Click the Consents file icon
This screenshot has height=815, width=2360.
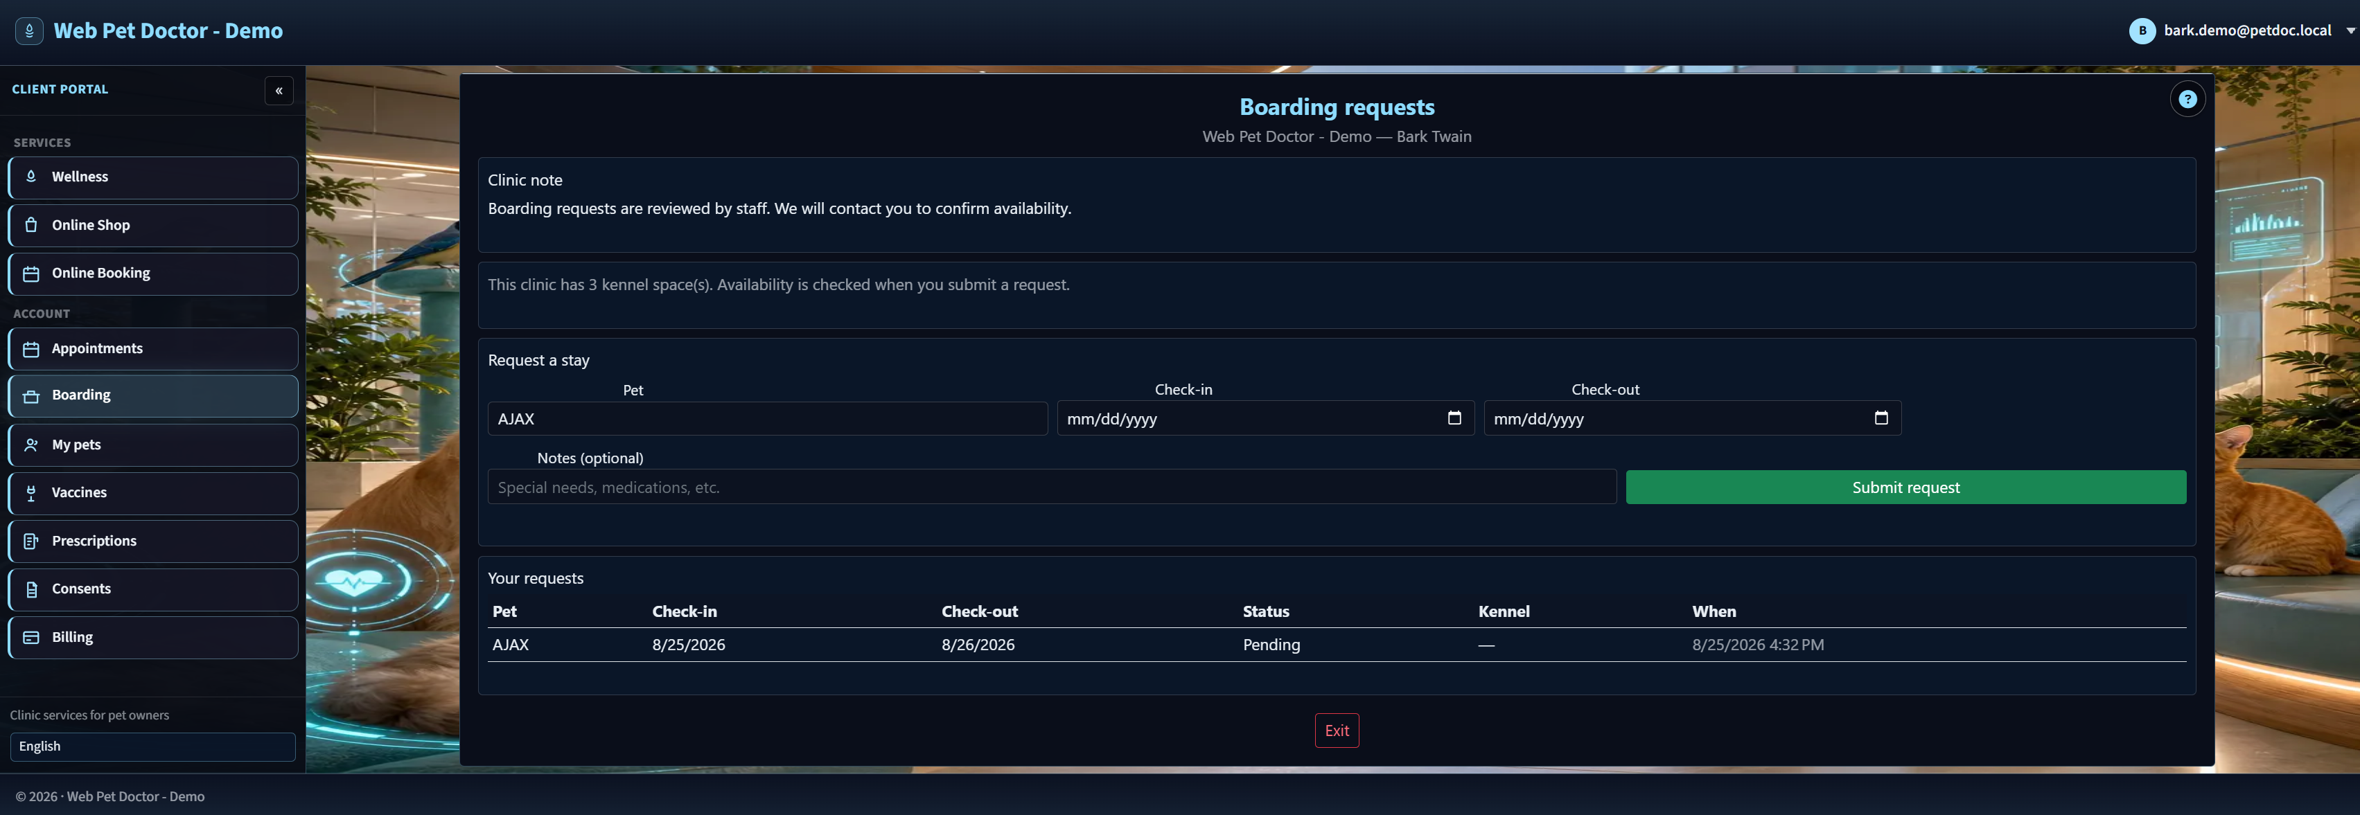[31, 590]
